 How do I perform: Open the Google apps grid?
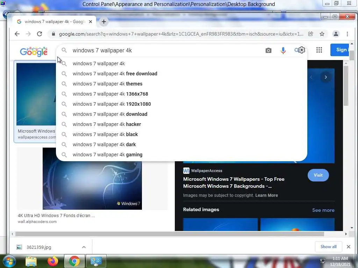[x=319, y=50]
